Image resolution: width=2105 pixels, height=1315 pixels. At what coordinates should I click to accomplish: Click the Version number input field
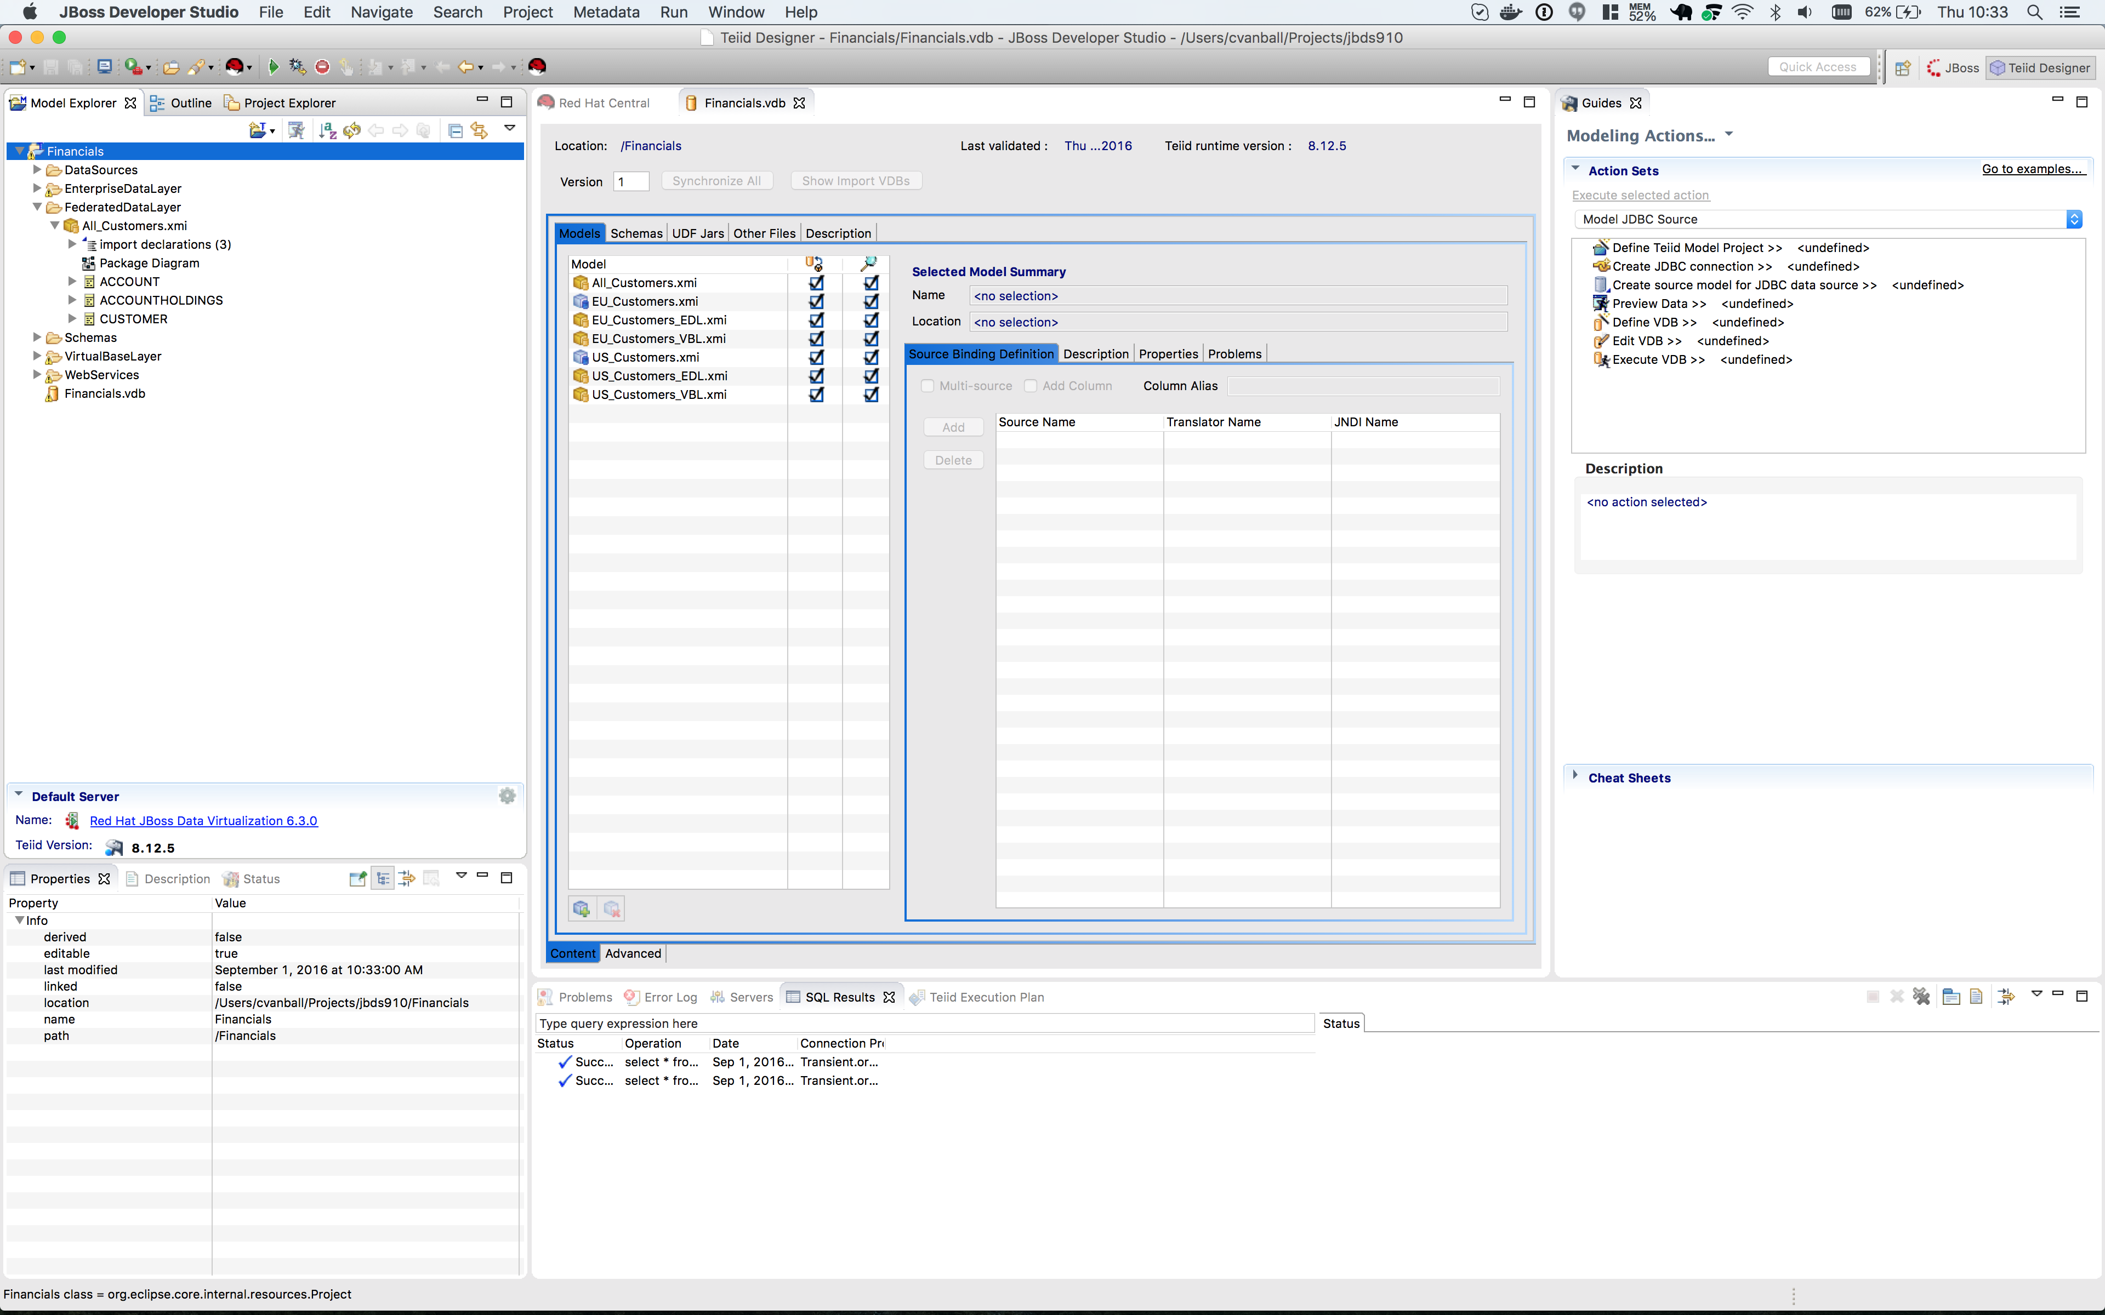(x=631, y=182)
